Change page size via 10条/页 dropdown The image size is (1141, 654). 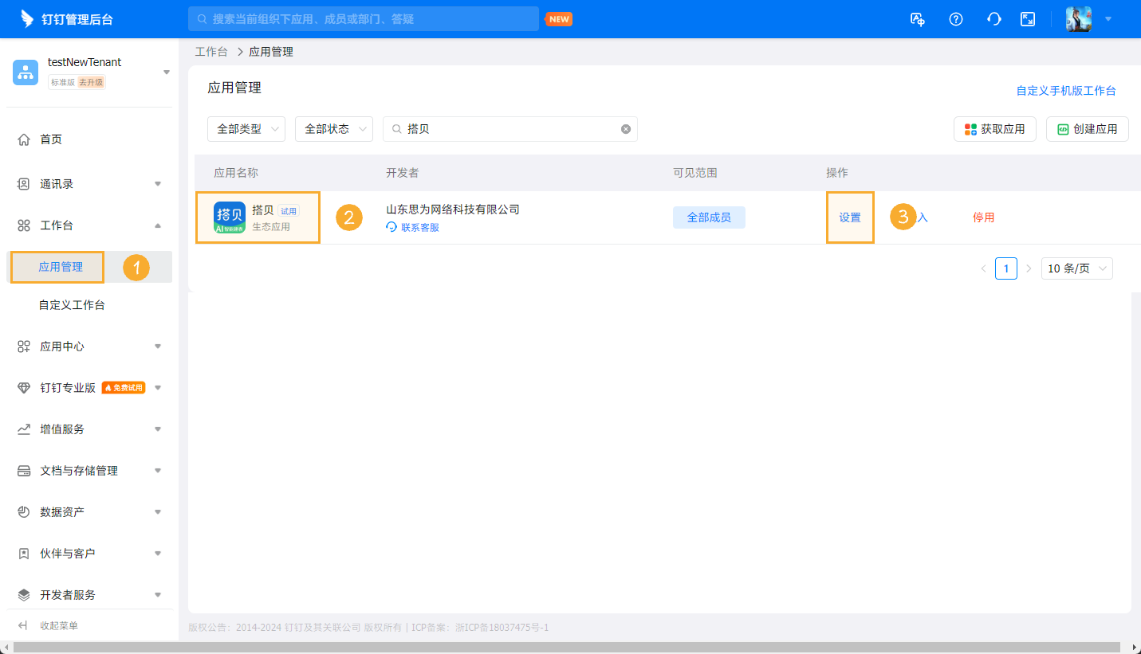coord(1076,268)
